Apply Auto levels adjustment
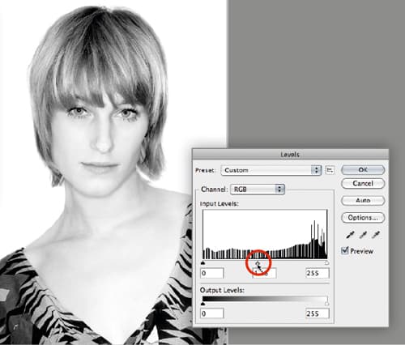This screenshot has height=345, width=405. tap(363, 201)
